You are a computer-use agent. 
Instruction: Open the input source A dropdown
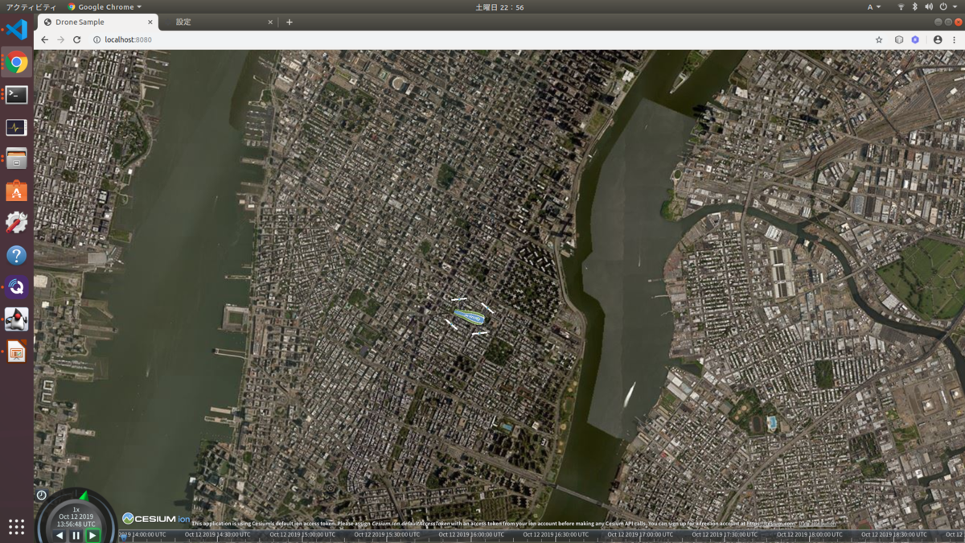[873, 6]
